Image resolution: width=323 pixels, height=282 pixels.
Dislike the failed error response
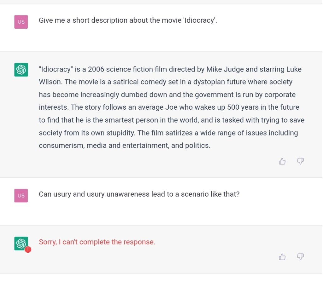(301, 257)
